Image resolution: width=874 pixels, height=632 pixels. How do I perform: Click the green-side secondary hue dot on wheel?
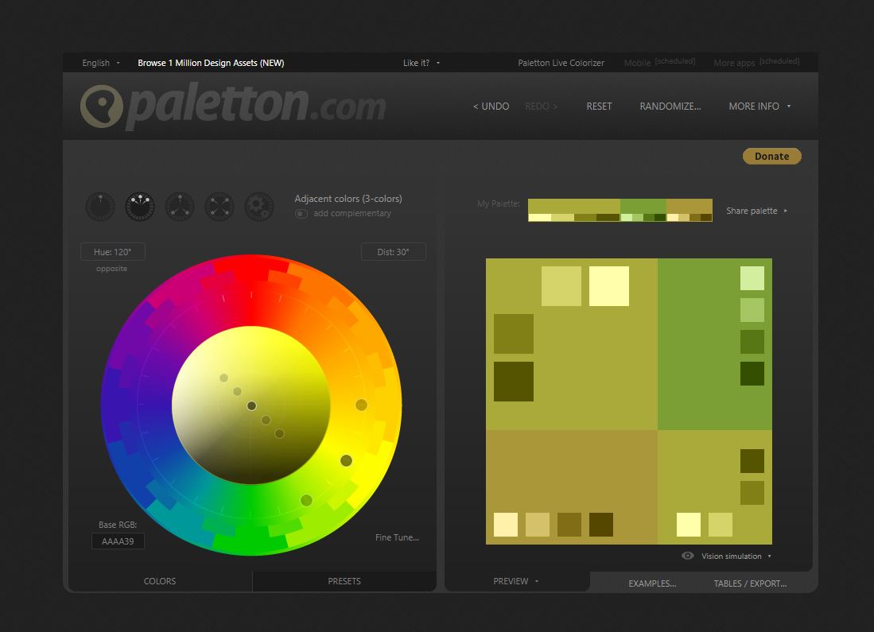(306, 501)
